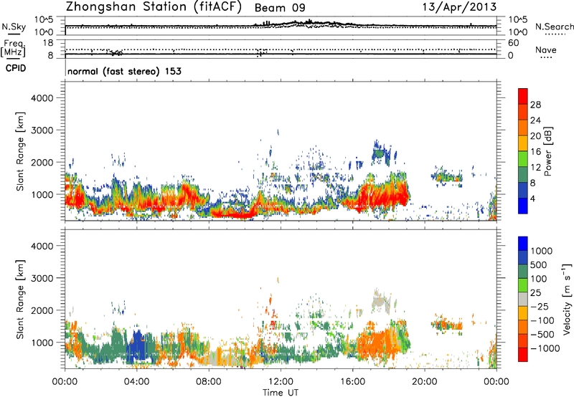
Task: Select the text "normal (fast stereo) 153"
Action: [x=124, y=71]
